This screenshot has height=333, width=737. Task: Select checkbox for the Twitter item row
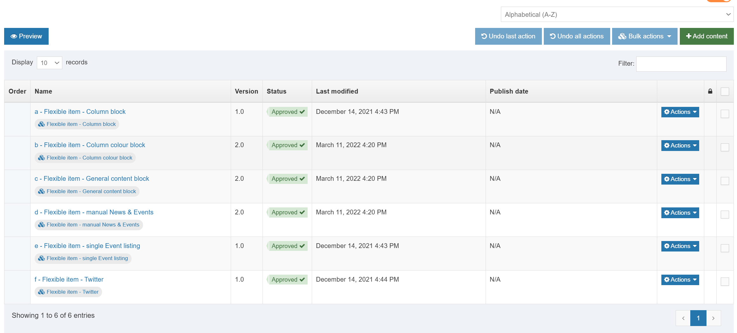coord(725,282)
